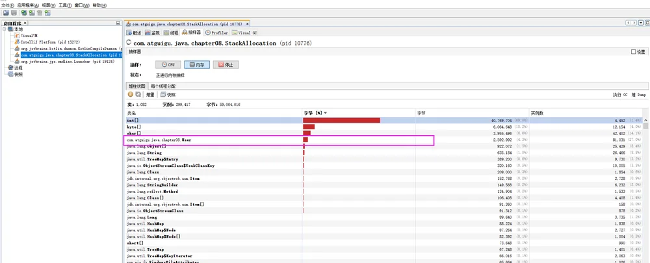Click the 执行 GC button
The image size is (650, 263).
[x=619, y=95]
